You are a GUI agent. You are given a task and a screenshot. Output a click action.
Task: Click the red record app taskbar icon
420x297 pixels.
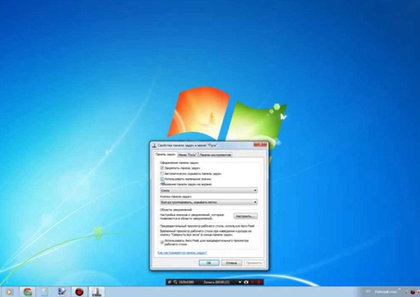[x=79, y=292]
